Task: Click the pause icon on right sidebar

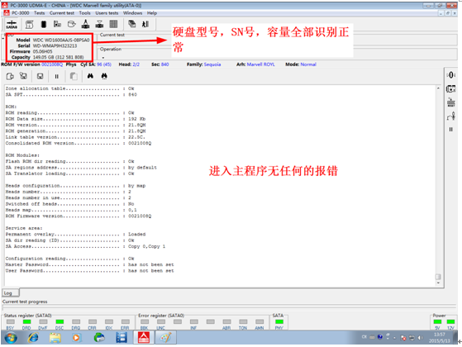Action: (x=450, y=130)
